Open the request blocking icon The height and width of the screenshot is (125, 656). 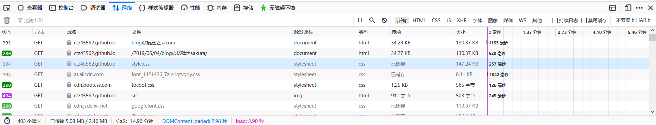pyautogui.click(x=384, y=20)
